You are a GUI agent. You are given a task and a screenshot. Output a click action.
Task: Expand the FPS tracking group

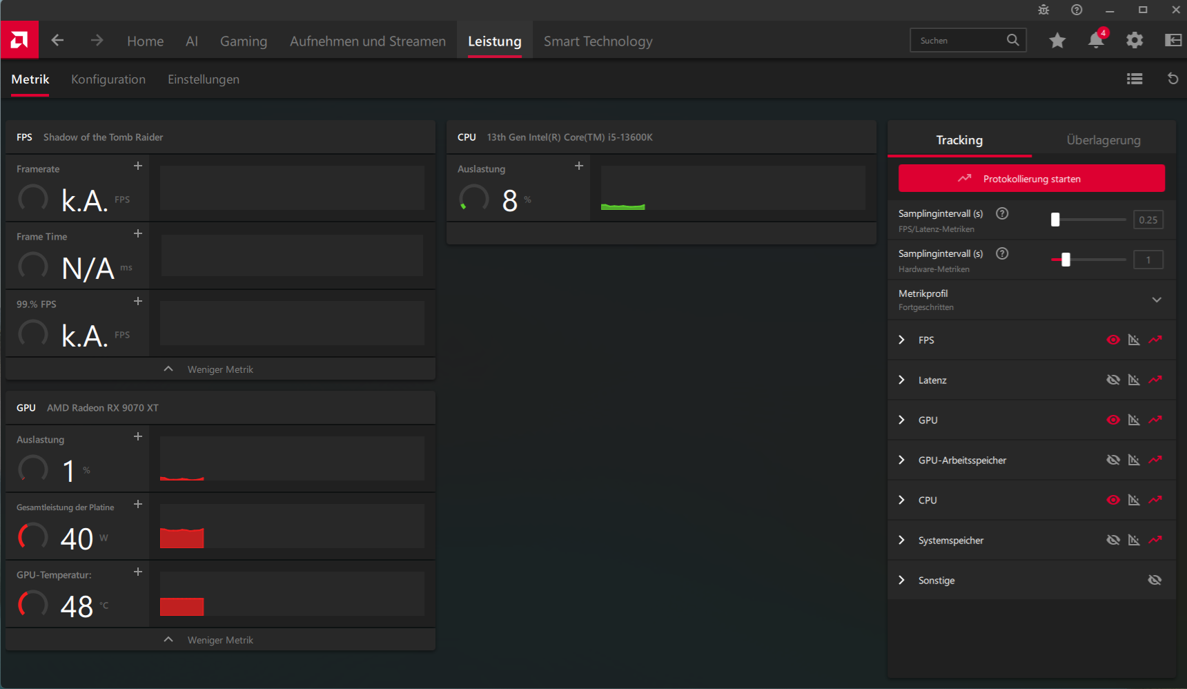click(901, 340)
